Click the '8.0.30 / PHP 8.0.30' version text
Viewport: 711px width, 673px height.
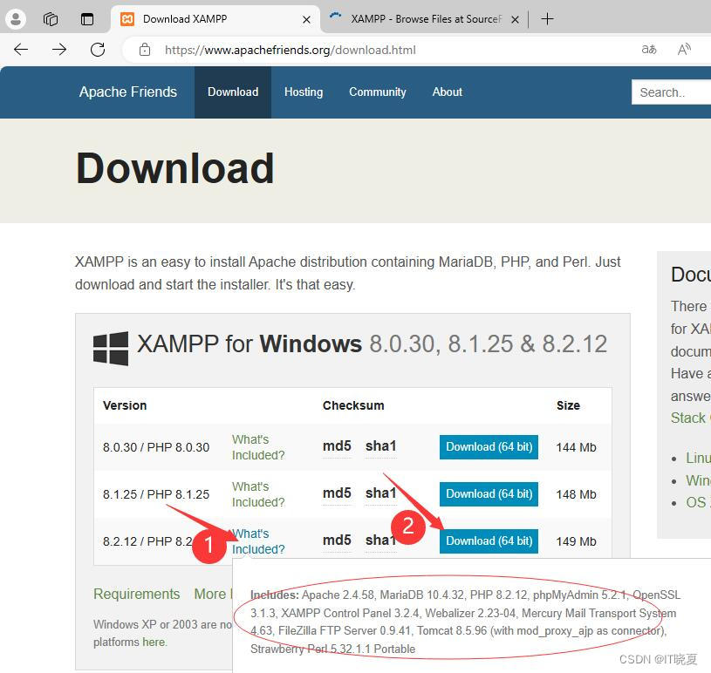tap(156, 448)
